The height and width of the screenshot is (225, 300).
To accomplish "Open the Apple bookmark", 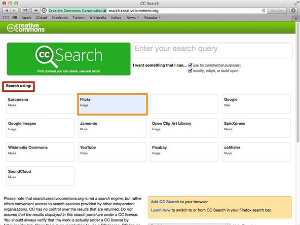I will pos(26,18).
